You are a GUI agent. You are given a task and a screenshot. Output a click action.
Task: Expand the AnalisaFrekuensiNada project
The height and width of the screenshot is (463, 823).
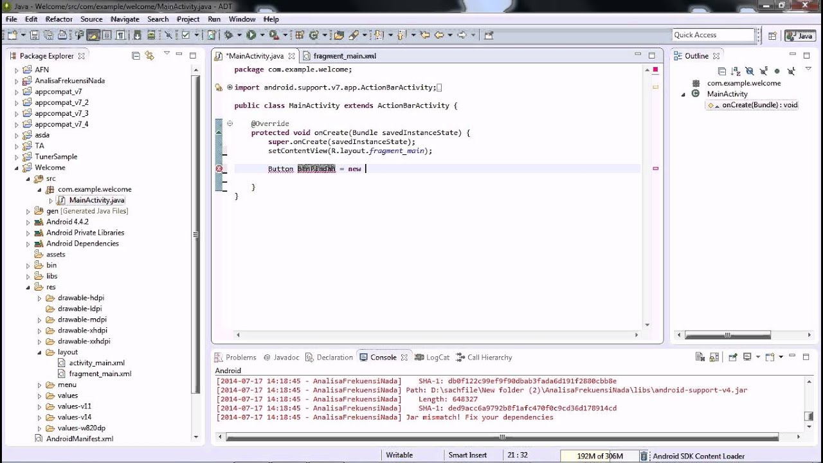(17, 81)
